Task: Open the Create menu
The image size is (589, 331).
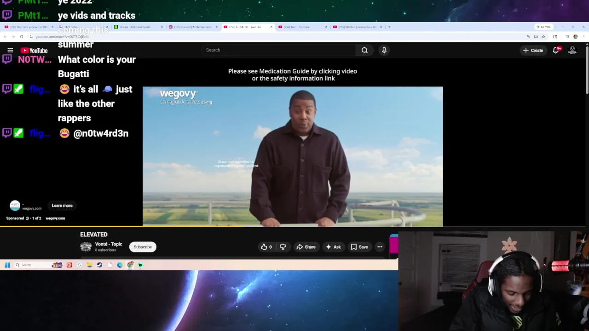Action: click(533, 50)
